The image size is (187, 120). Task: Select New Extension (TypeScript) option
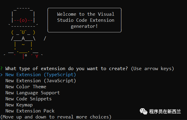(41, 75)
